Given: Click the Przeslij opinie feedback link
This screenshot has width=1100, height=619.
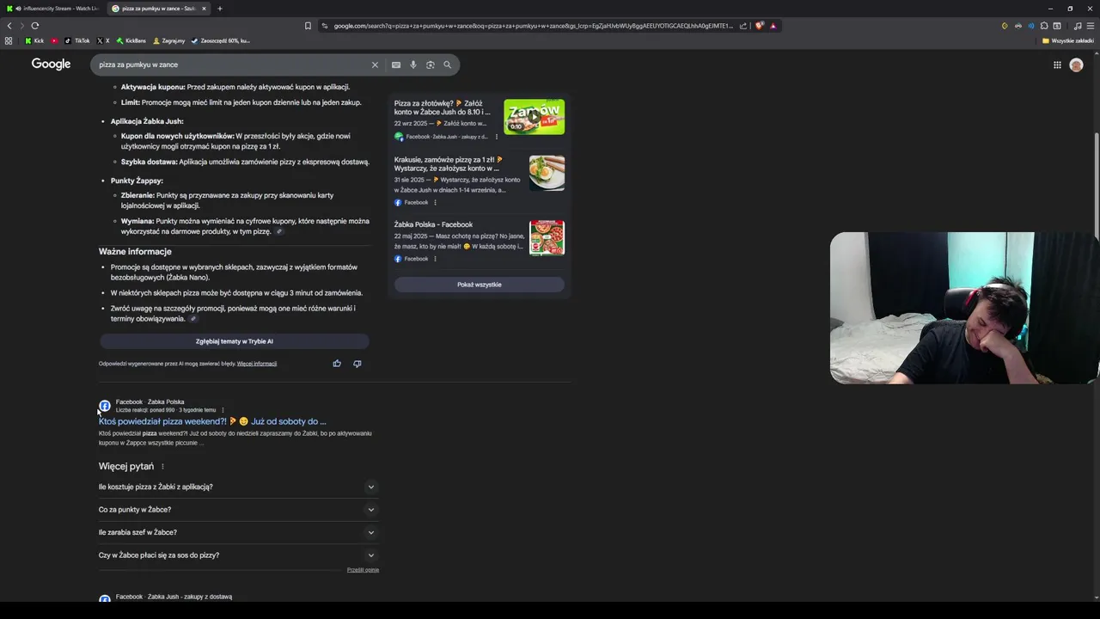Looking at the screenshot, I should pos(363,570).
